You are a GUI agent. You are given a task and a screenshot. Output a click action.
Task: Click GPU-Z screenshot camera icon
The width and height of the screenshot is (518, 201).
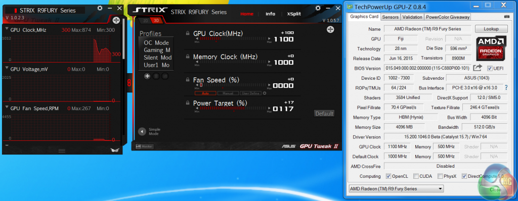507,17
